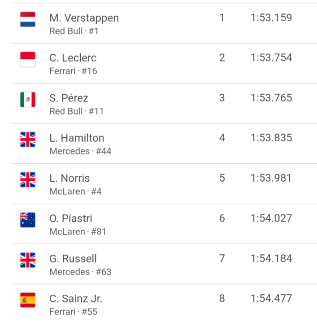Image resolution: width=317 pixels, height=323 pixels.
Task: Click Verstappen's 1:53.159 lap time
Action: point(271,18)
